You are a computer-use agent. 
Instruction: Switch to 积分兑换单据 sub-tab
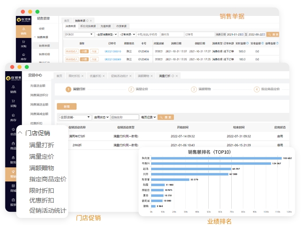88,26
